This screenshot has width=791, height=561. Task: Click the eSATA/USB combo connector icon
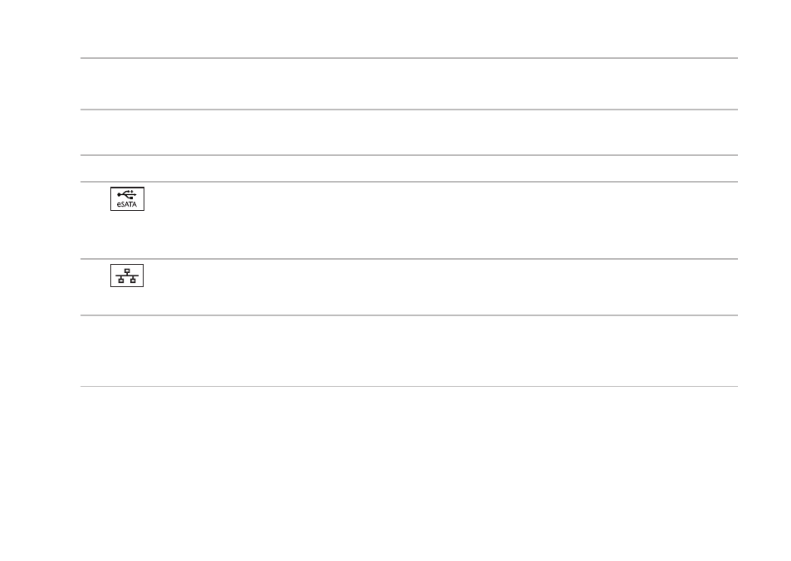[127, 199]
